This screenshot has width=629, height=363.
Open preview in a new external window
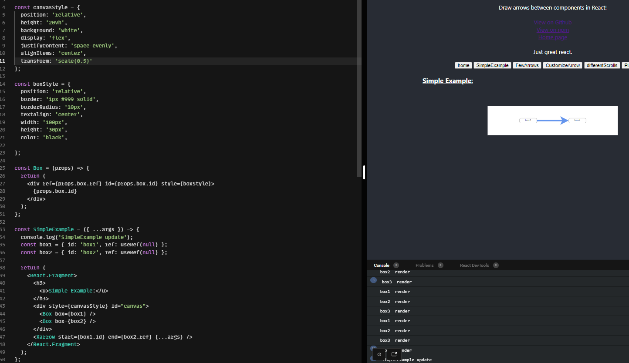tap(394, 354)
